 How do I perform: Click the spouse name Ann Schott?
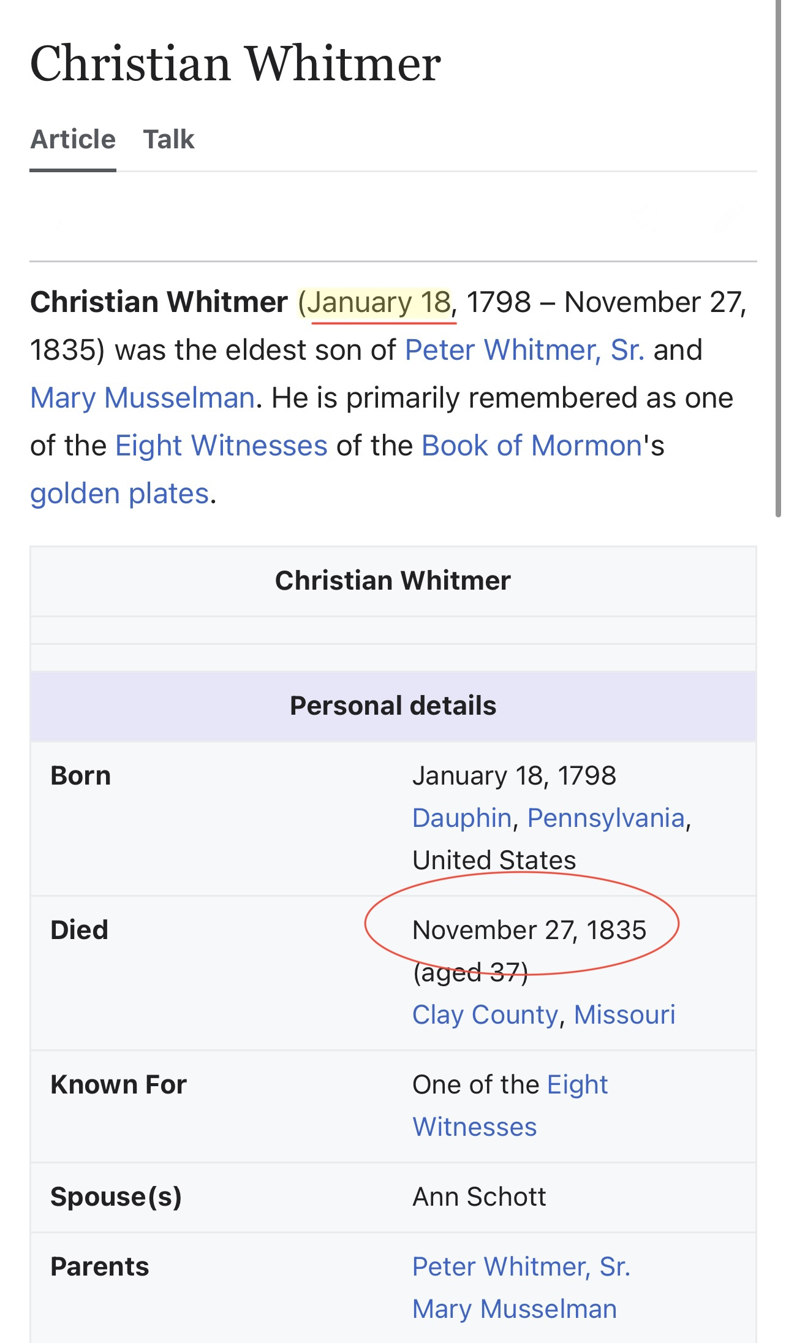tap(479, 1197)
